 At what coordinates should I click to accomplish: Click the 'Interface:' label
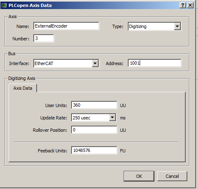click(x=19, y=63)
